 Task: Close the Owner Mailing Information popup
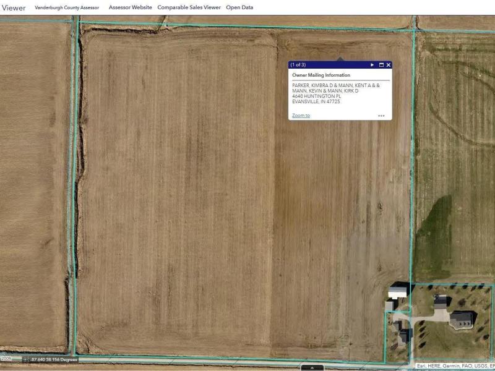point(389,65)
